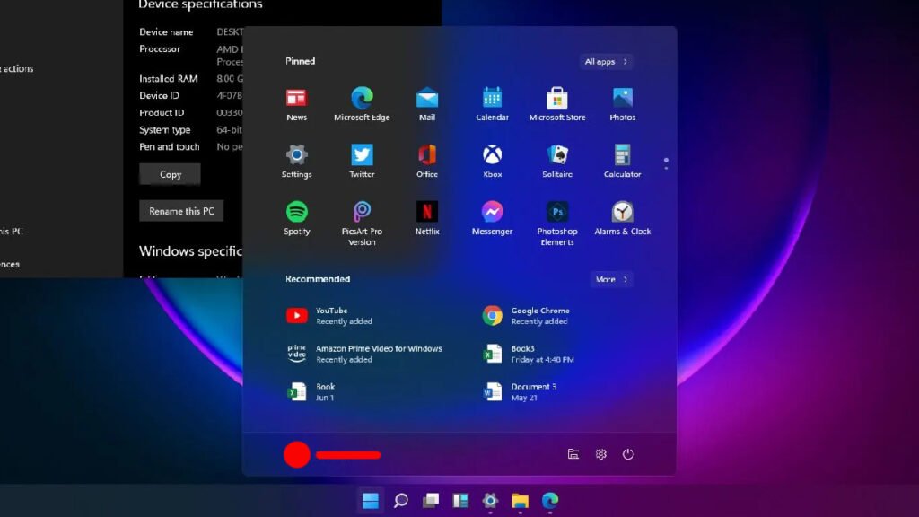Copy the device specifications
The image size is (919, 517).
coord(169,174)
